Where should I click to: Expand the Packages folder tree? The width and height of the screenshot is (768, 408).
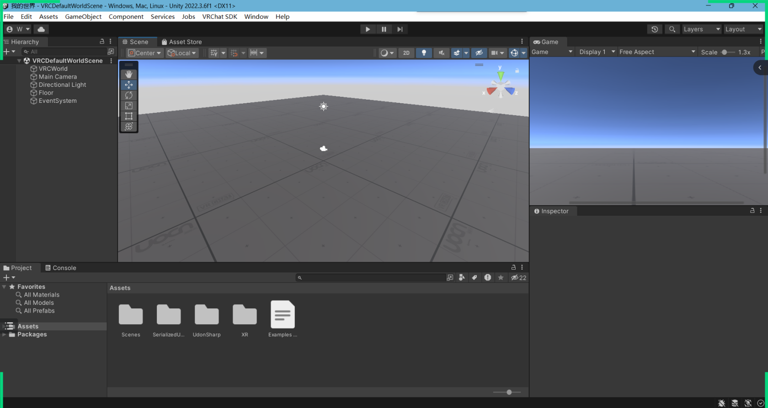click(4, 334)
